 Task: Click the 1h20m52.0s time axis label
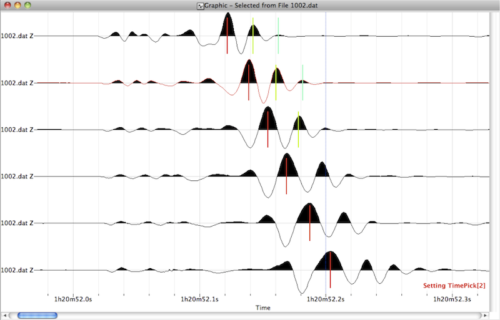coord(74,299)
